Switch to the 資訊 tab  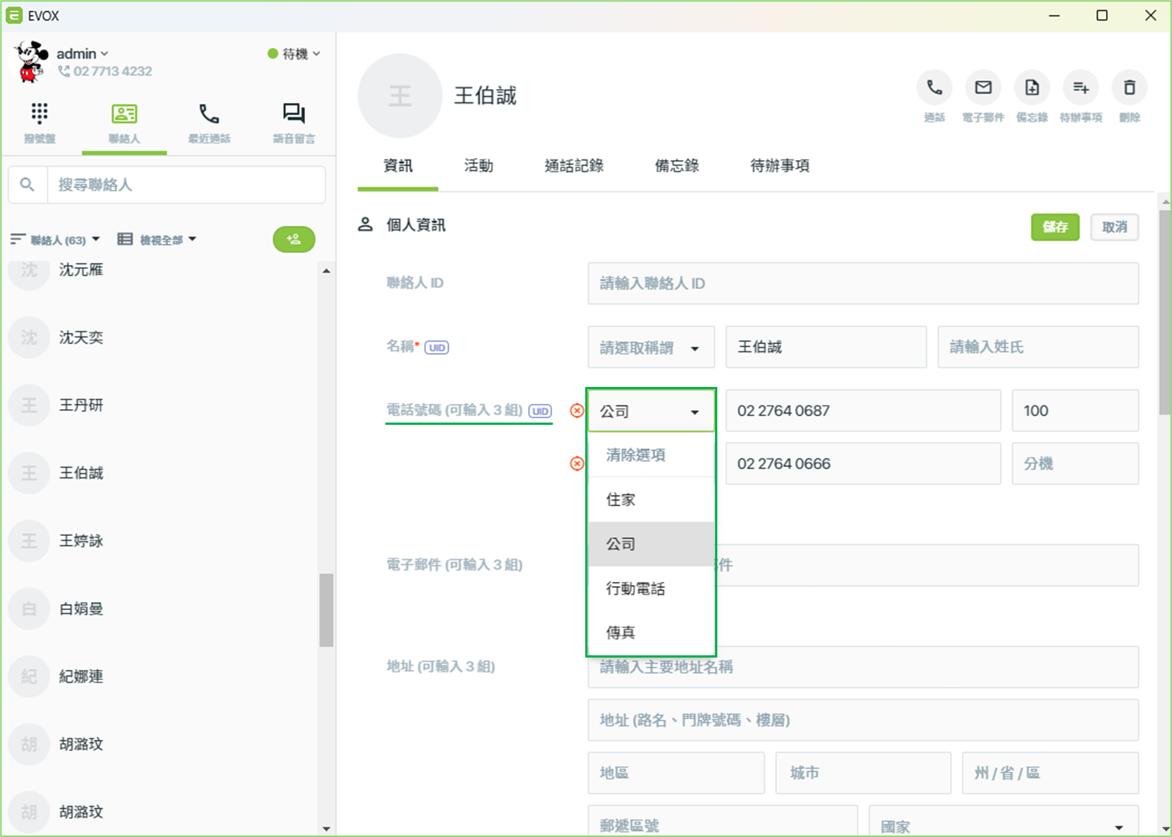398,166
